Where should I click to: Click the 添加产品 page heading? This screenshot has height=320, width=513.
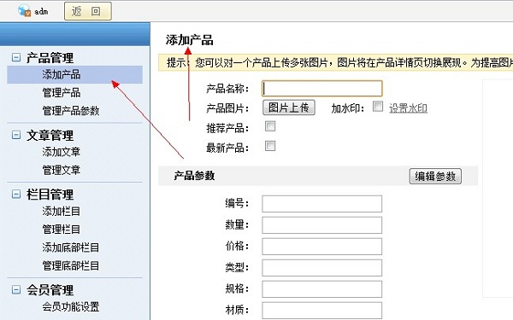[190, 40]
